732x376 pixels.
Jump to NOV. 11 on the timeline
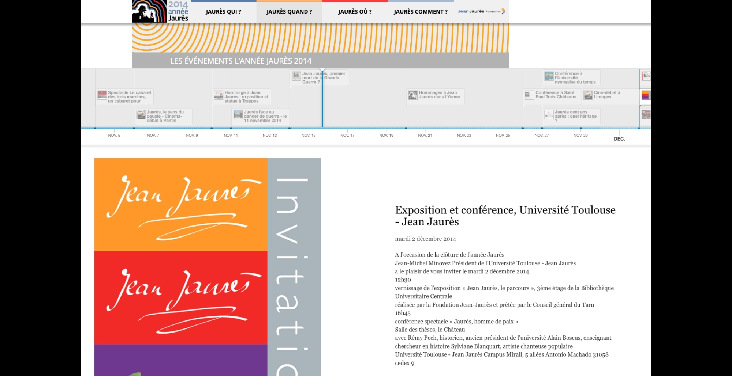coord(231,136)
